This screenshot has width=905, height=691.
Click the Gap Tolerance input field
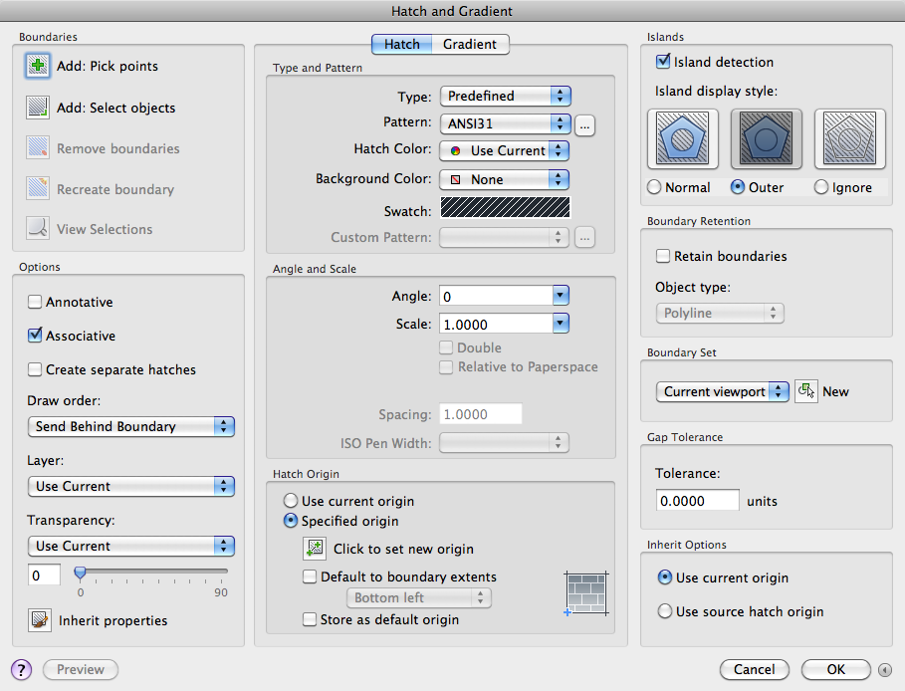pos(697,500)
